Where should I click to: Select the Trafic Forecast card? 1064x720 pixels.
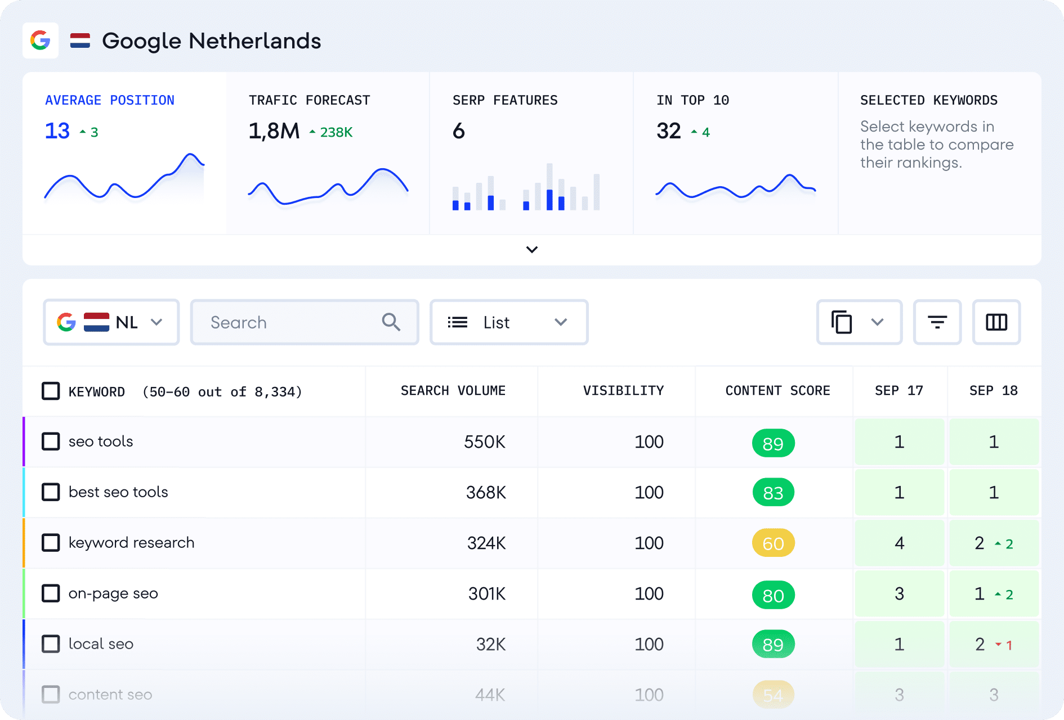click(328, 153)
